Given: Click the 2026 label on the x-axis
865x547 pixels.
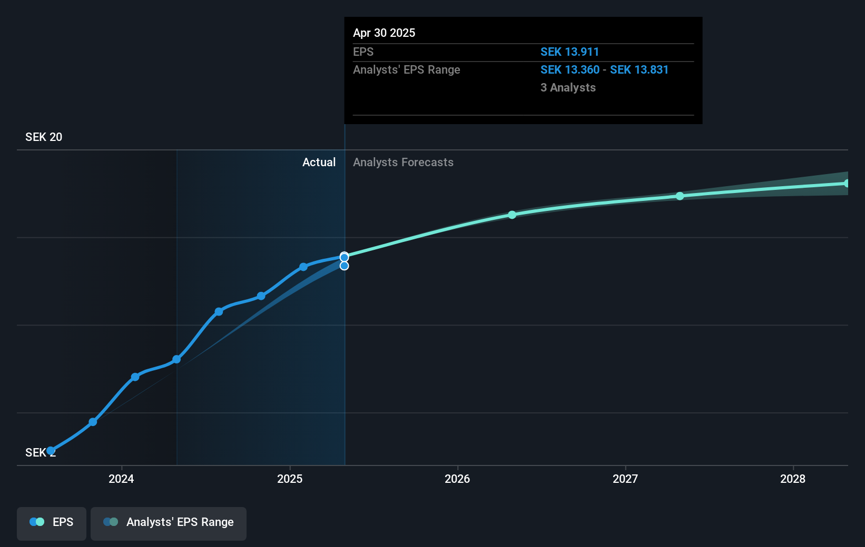Looking at the screenshot, I should 457,479.
